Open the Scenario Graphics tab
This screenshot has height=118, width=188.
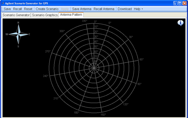[x=45, y=15]
